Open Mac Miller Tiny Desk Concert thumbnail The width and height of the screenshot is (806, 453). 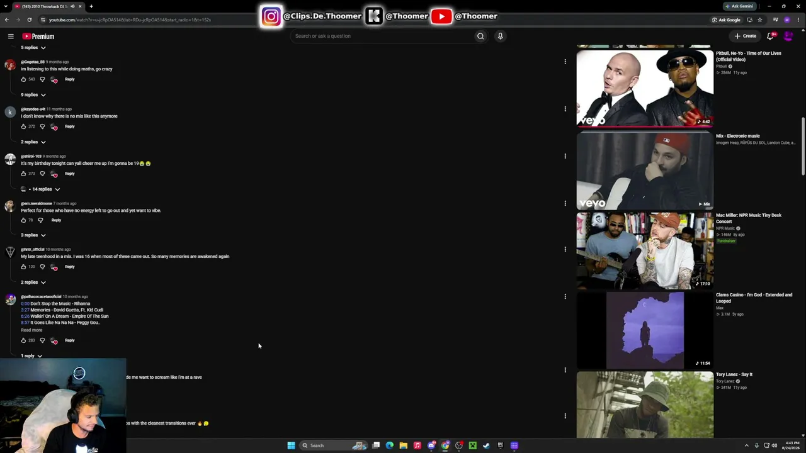pyautogui.click(x=645, y=250)
